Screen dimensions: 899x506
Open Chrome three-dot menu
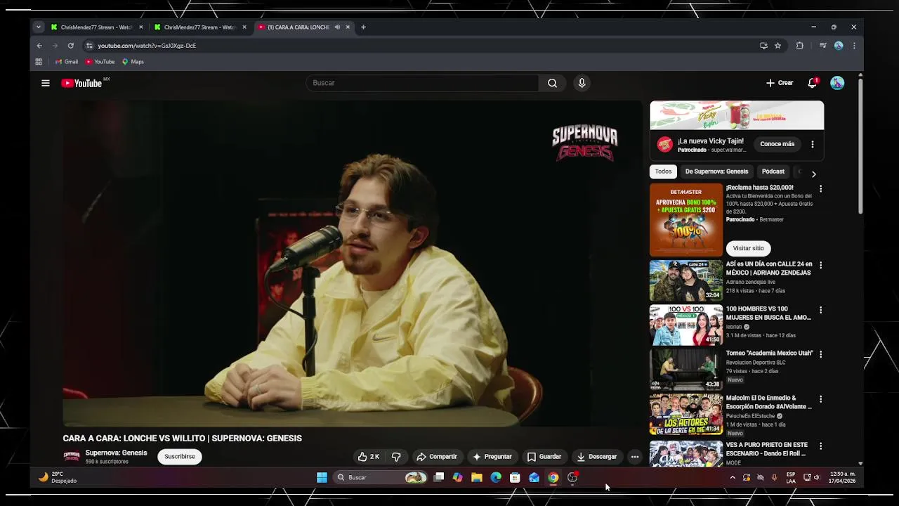point(854,46)
